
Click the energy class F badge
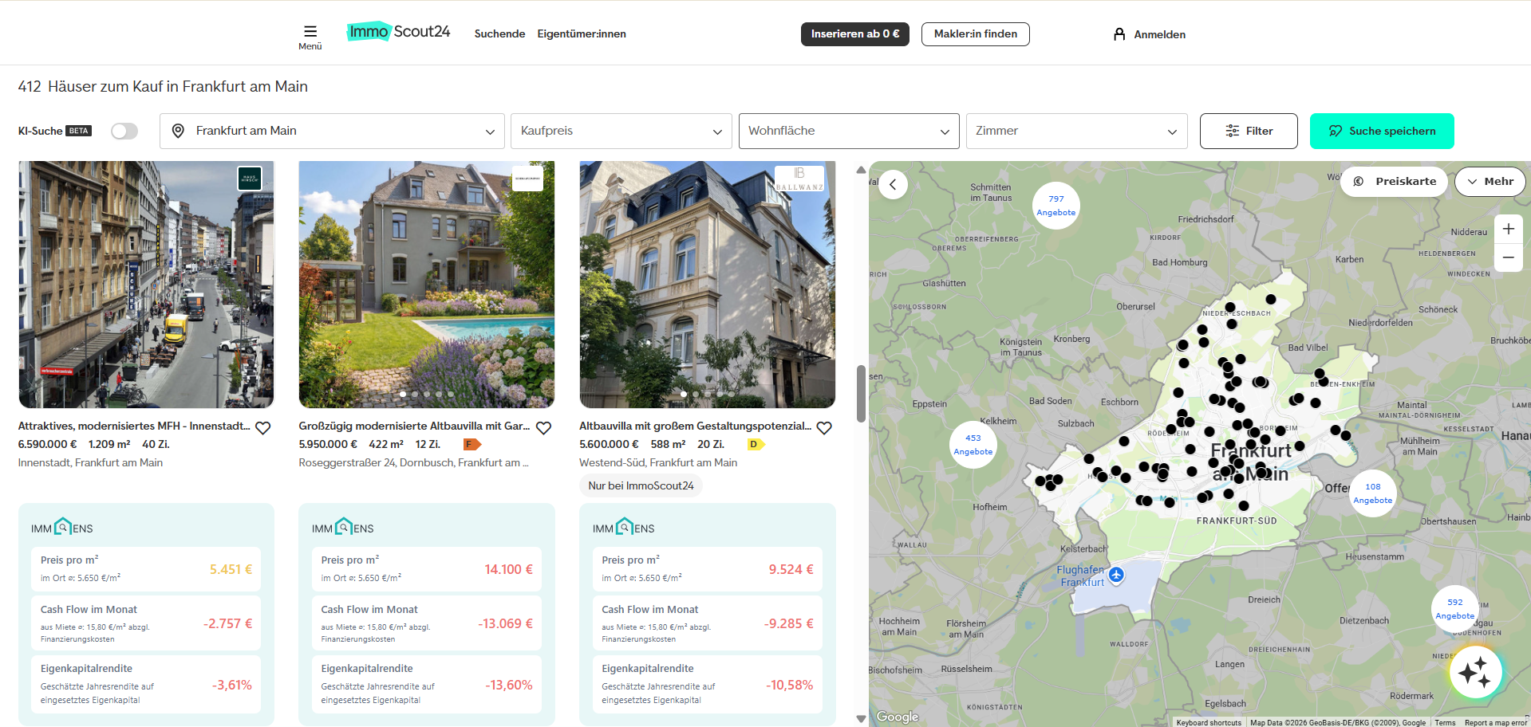[x=472, y=444]
